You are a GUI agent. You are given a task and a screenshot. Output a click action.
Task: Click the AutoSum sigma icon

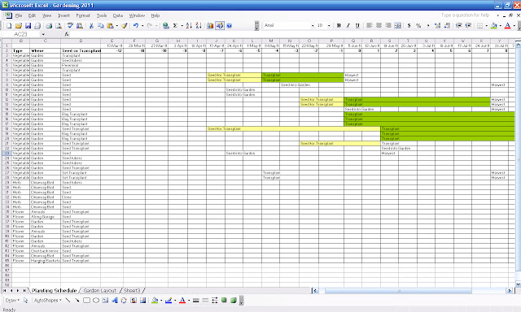tap(175, 25)
